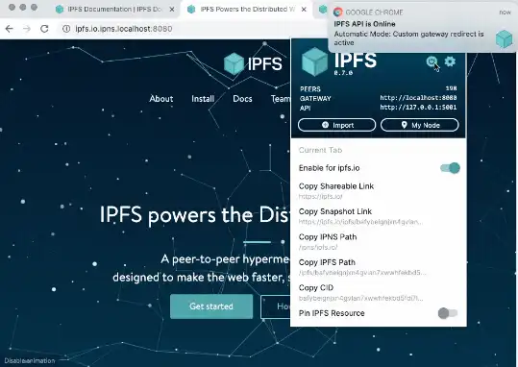Click the browser forward arrow
518x367 pixels.
tap(27, 29)
